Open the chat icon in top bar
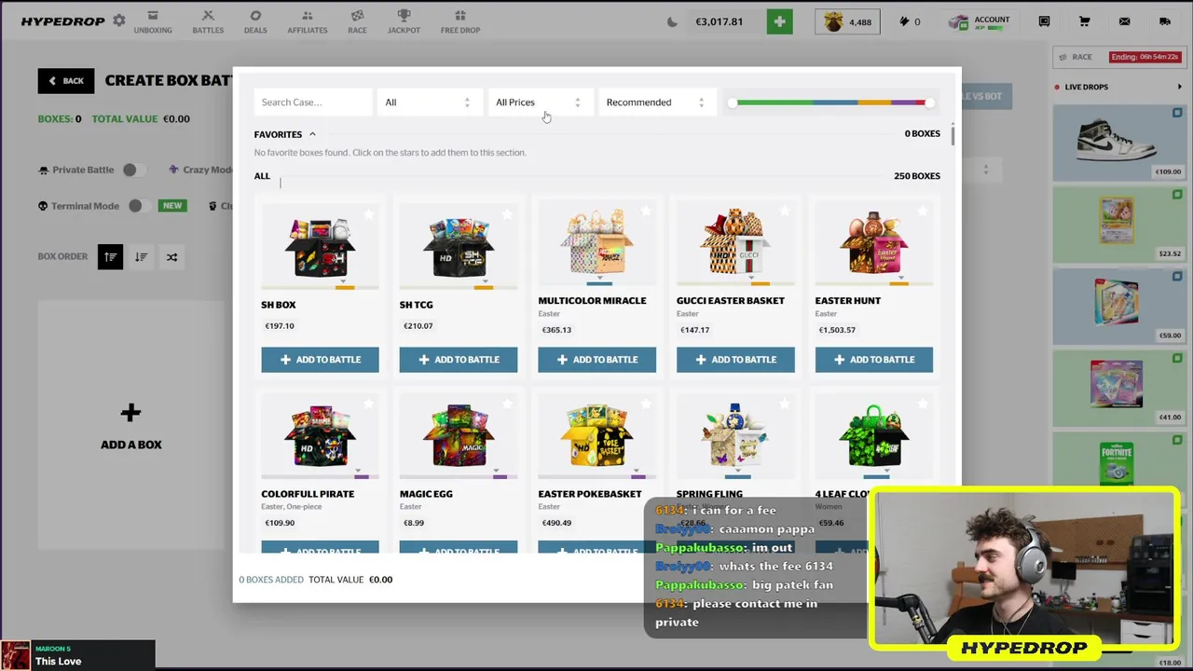Image resolution: width=1193 pixels, height=671 pixels. (x=1044, y=21)
